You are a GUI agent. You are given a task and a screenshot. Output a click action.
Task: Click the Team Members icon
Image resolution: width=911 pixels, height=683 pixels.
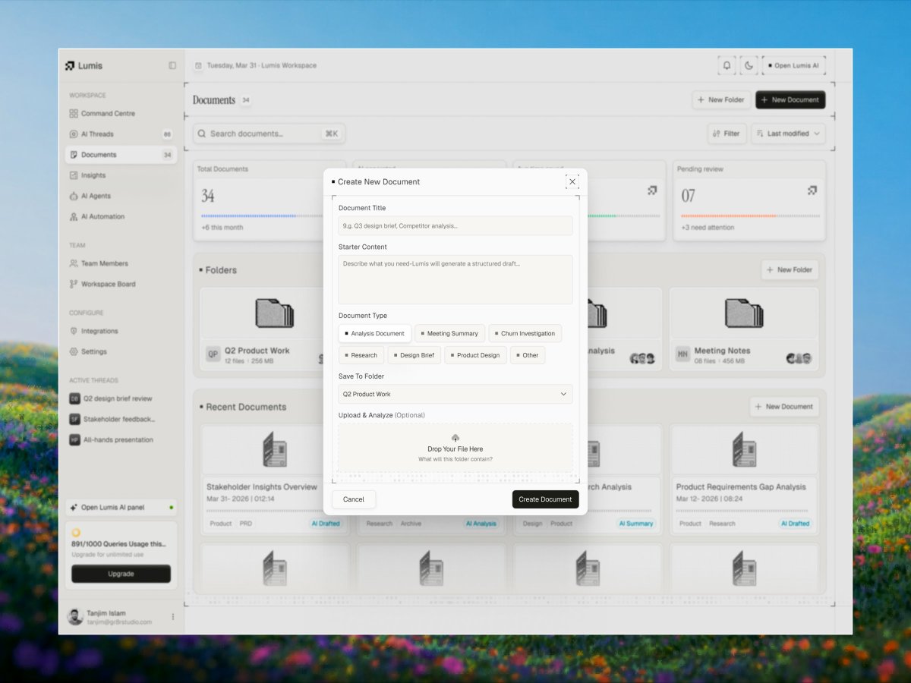tap(74, 263)
